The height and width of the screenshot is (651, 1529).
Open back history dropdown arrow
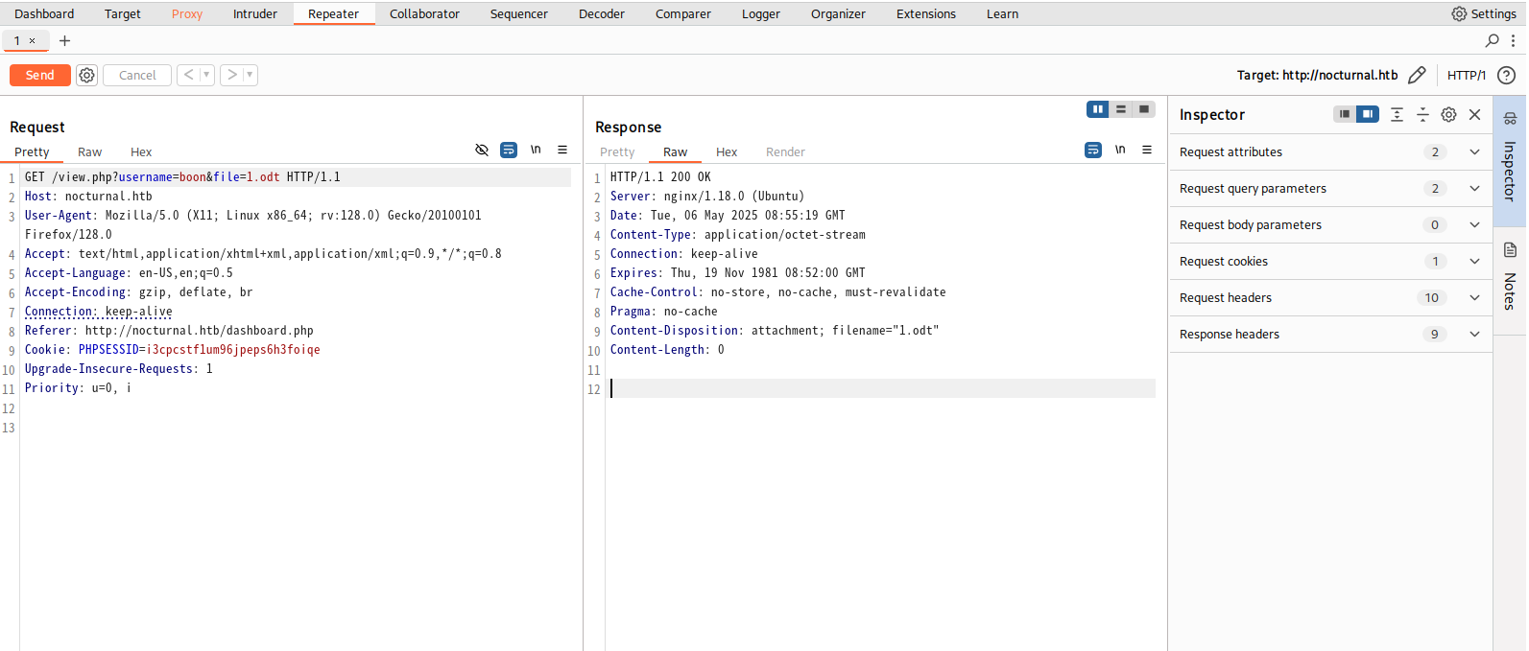click(206, 75)
